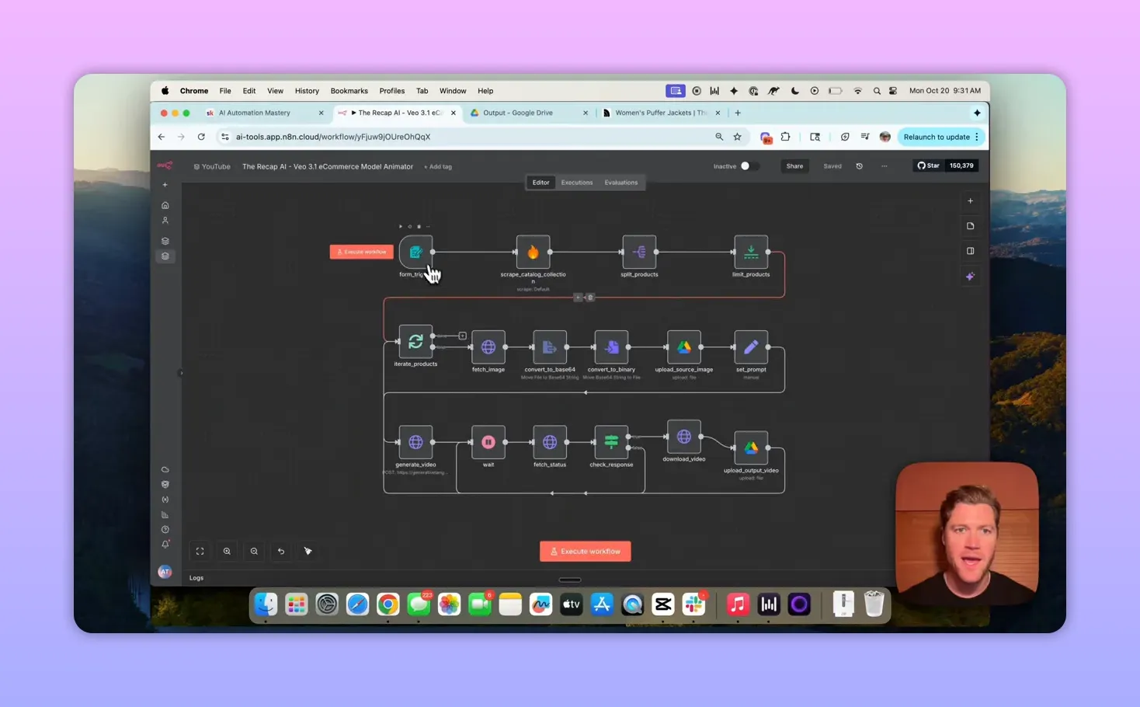Open the Bookmarks menu in Chrome
The height and width of the screenshot is (707, 1140).
349,91
